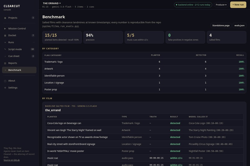Click the Projects count badge 1
Screen dimensions: 250x166
coord(33,18)
